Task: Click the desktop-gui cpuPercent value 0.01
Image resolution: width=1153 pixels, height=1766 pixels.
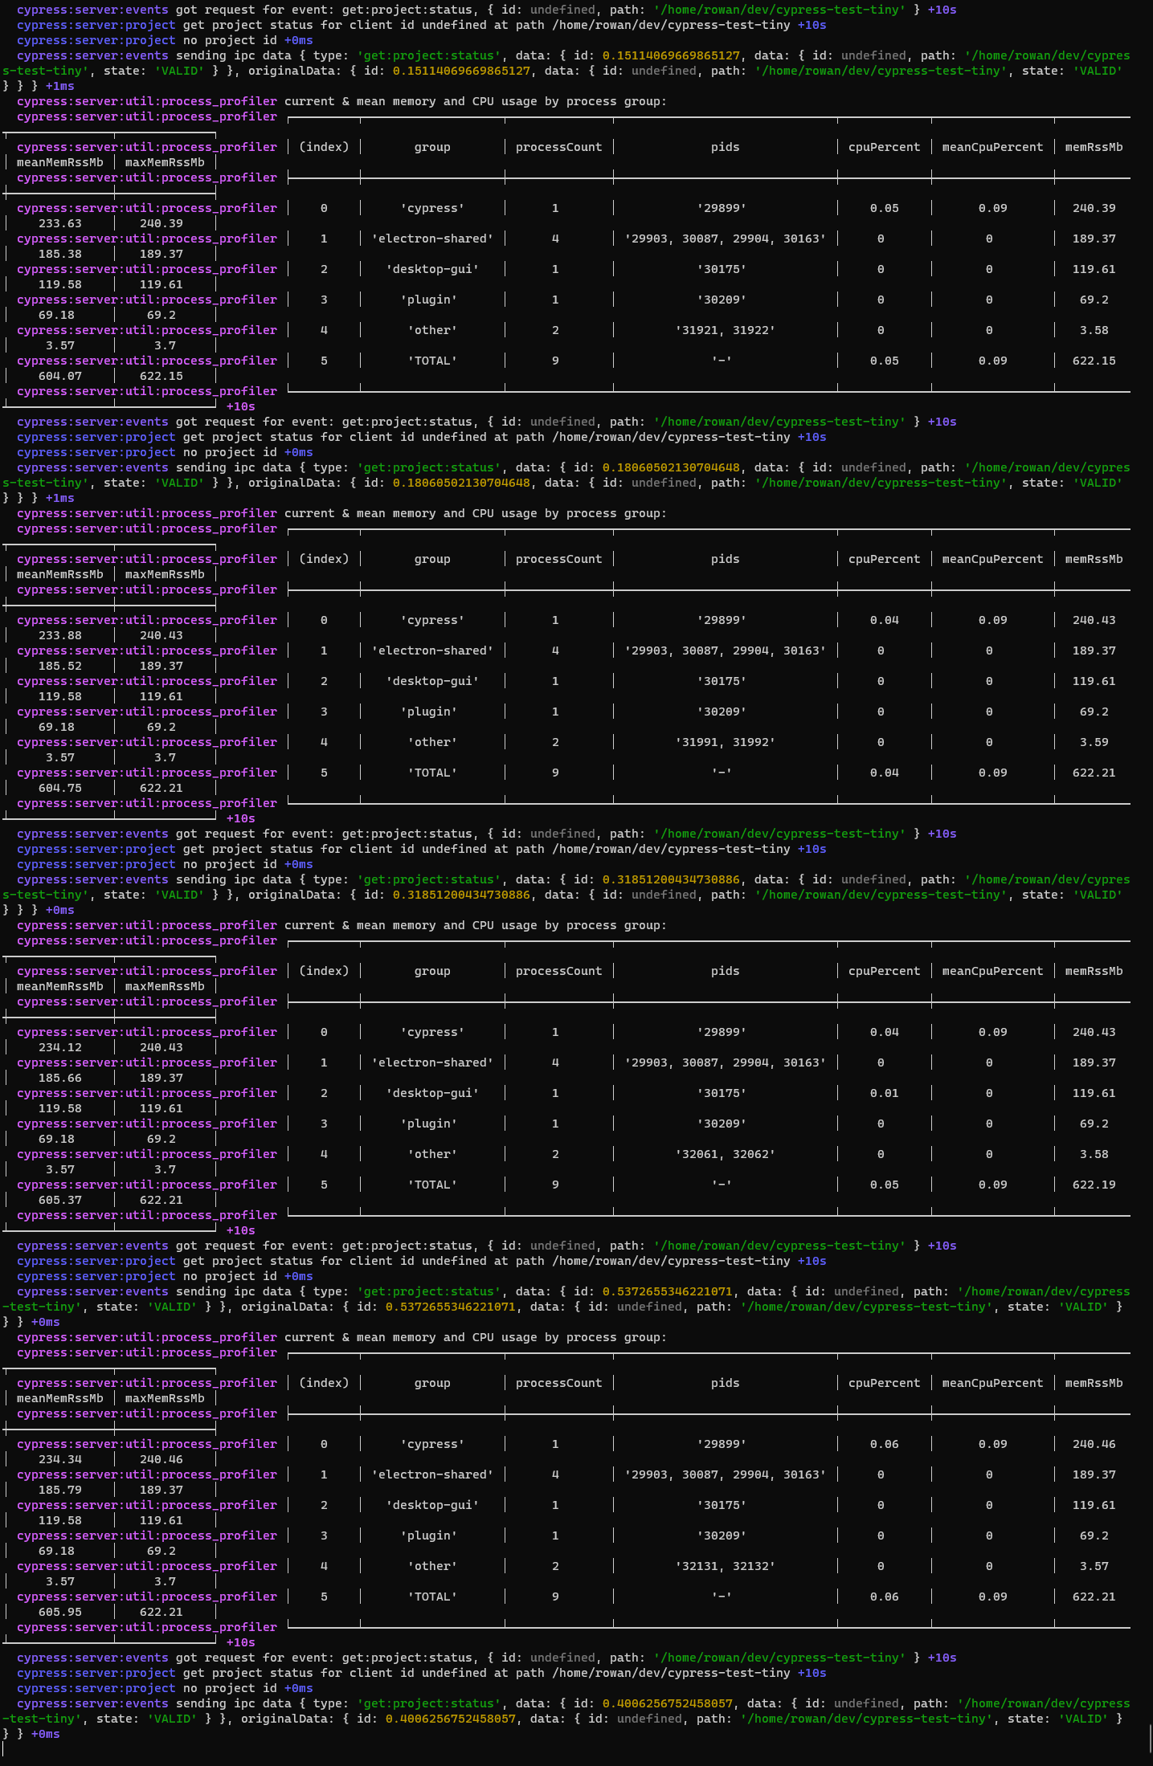Action: (884, 1093)
